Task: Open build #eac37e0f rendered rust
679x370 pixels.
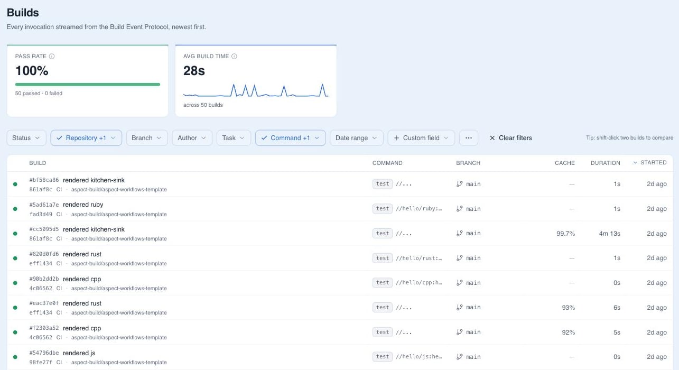Action: (340, 308)
